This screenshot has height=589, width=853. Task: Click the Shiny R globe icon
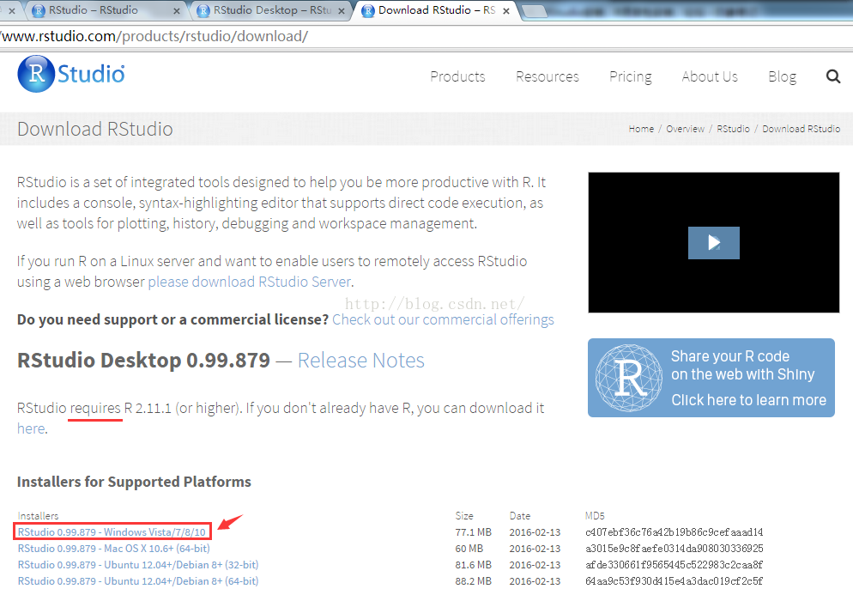[x=629, y=378]
